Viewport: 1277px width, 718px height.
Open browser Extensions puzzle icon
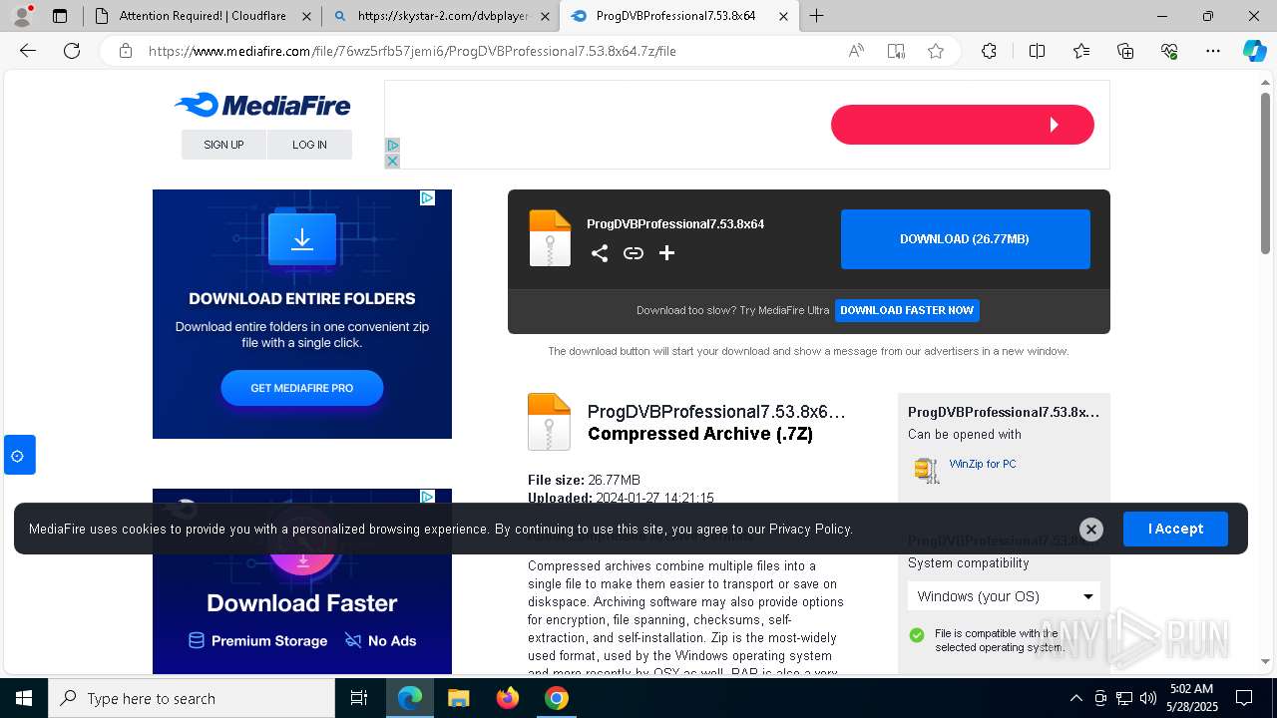click(989, 51)
